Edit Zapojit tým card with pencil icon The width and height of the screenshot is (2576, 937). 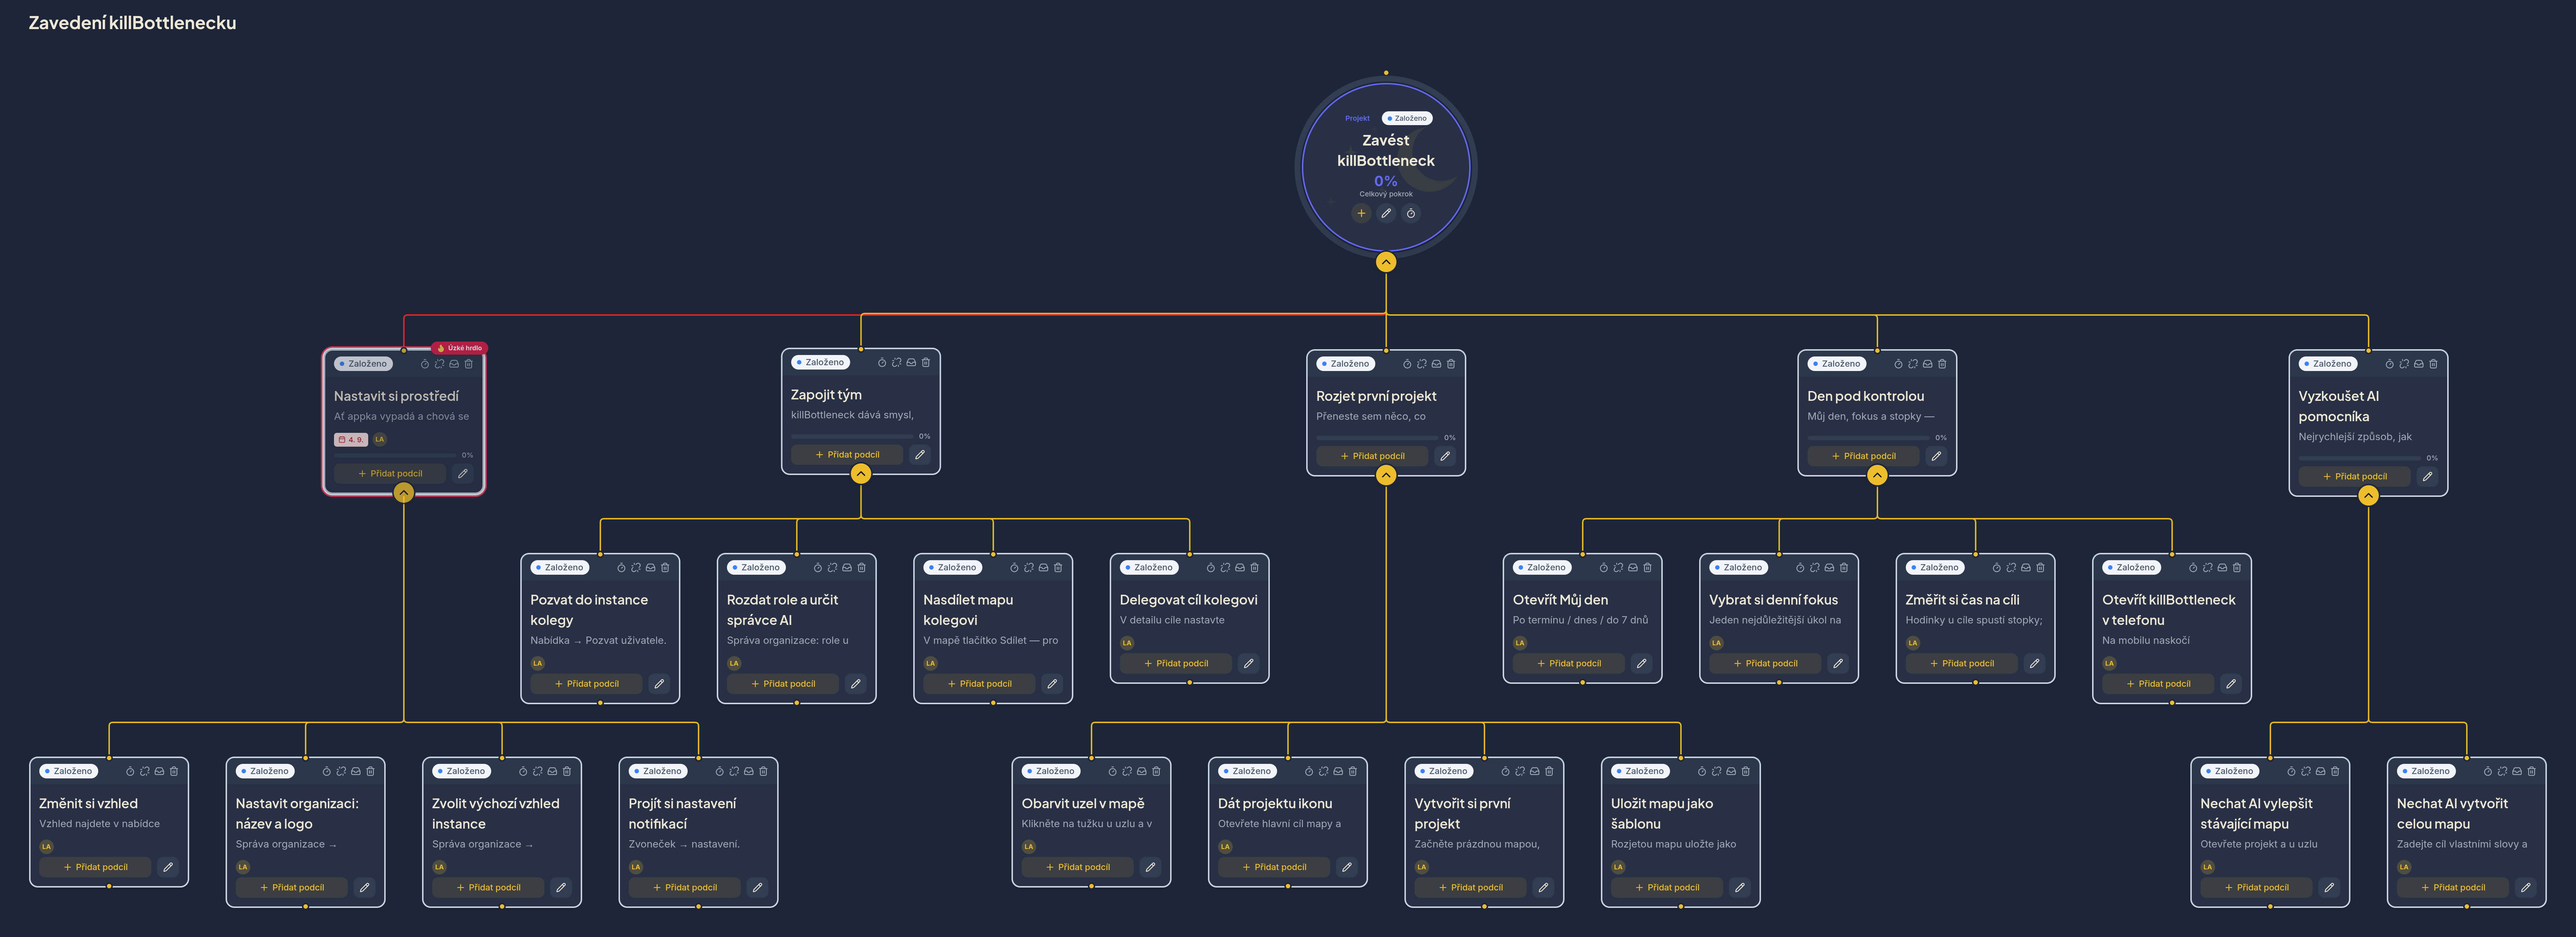click(920, 455)
